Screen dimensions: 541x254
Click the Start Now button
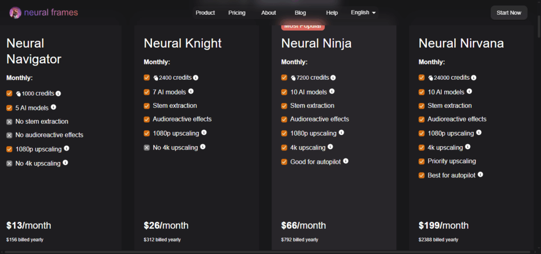click(x=509, y=13)
